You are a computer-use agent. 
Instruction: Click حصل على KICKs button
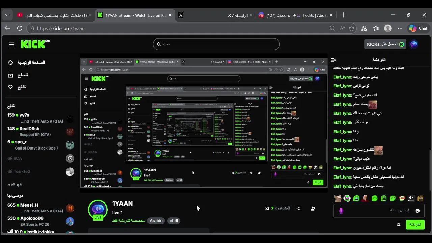coord(385,44)
